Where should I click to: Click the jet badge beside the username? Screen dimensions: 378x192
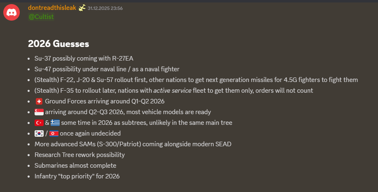[x=82, y=8]
